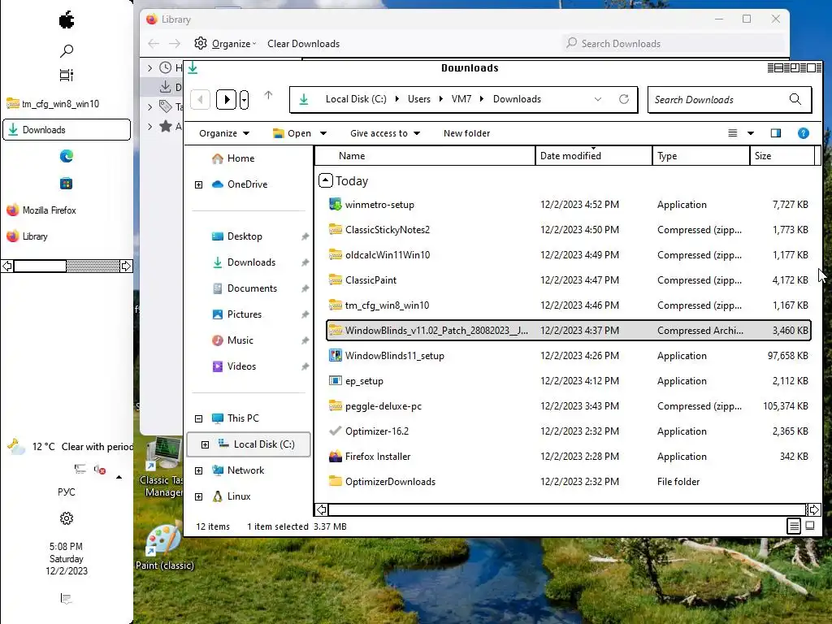Click the Explorer search magnifier icon

click(795, 99)
